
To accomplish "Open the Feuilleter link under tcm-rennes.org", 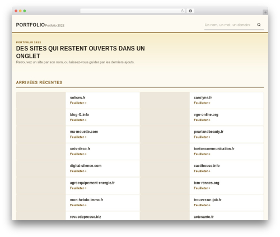I will (x=202, y=188).
